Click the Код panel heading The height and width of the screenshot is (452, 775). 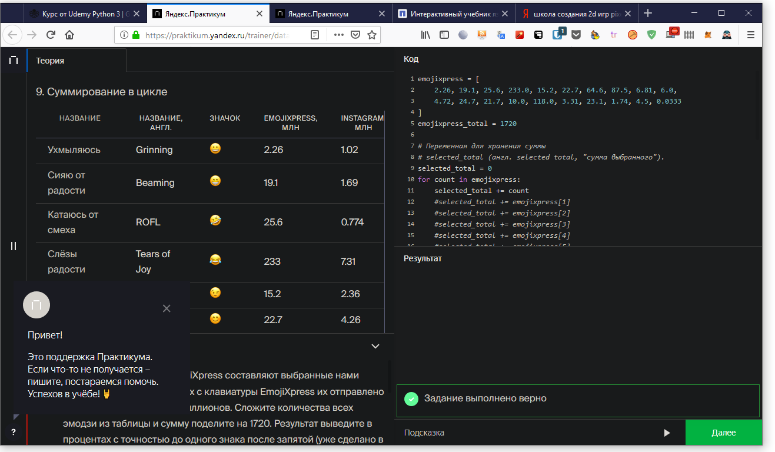tap(411, 58)
